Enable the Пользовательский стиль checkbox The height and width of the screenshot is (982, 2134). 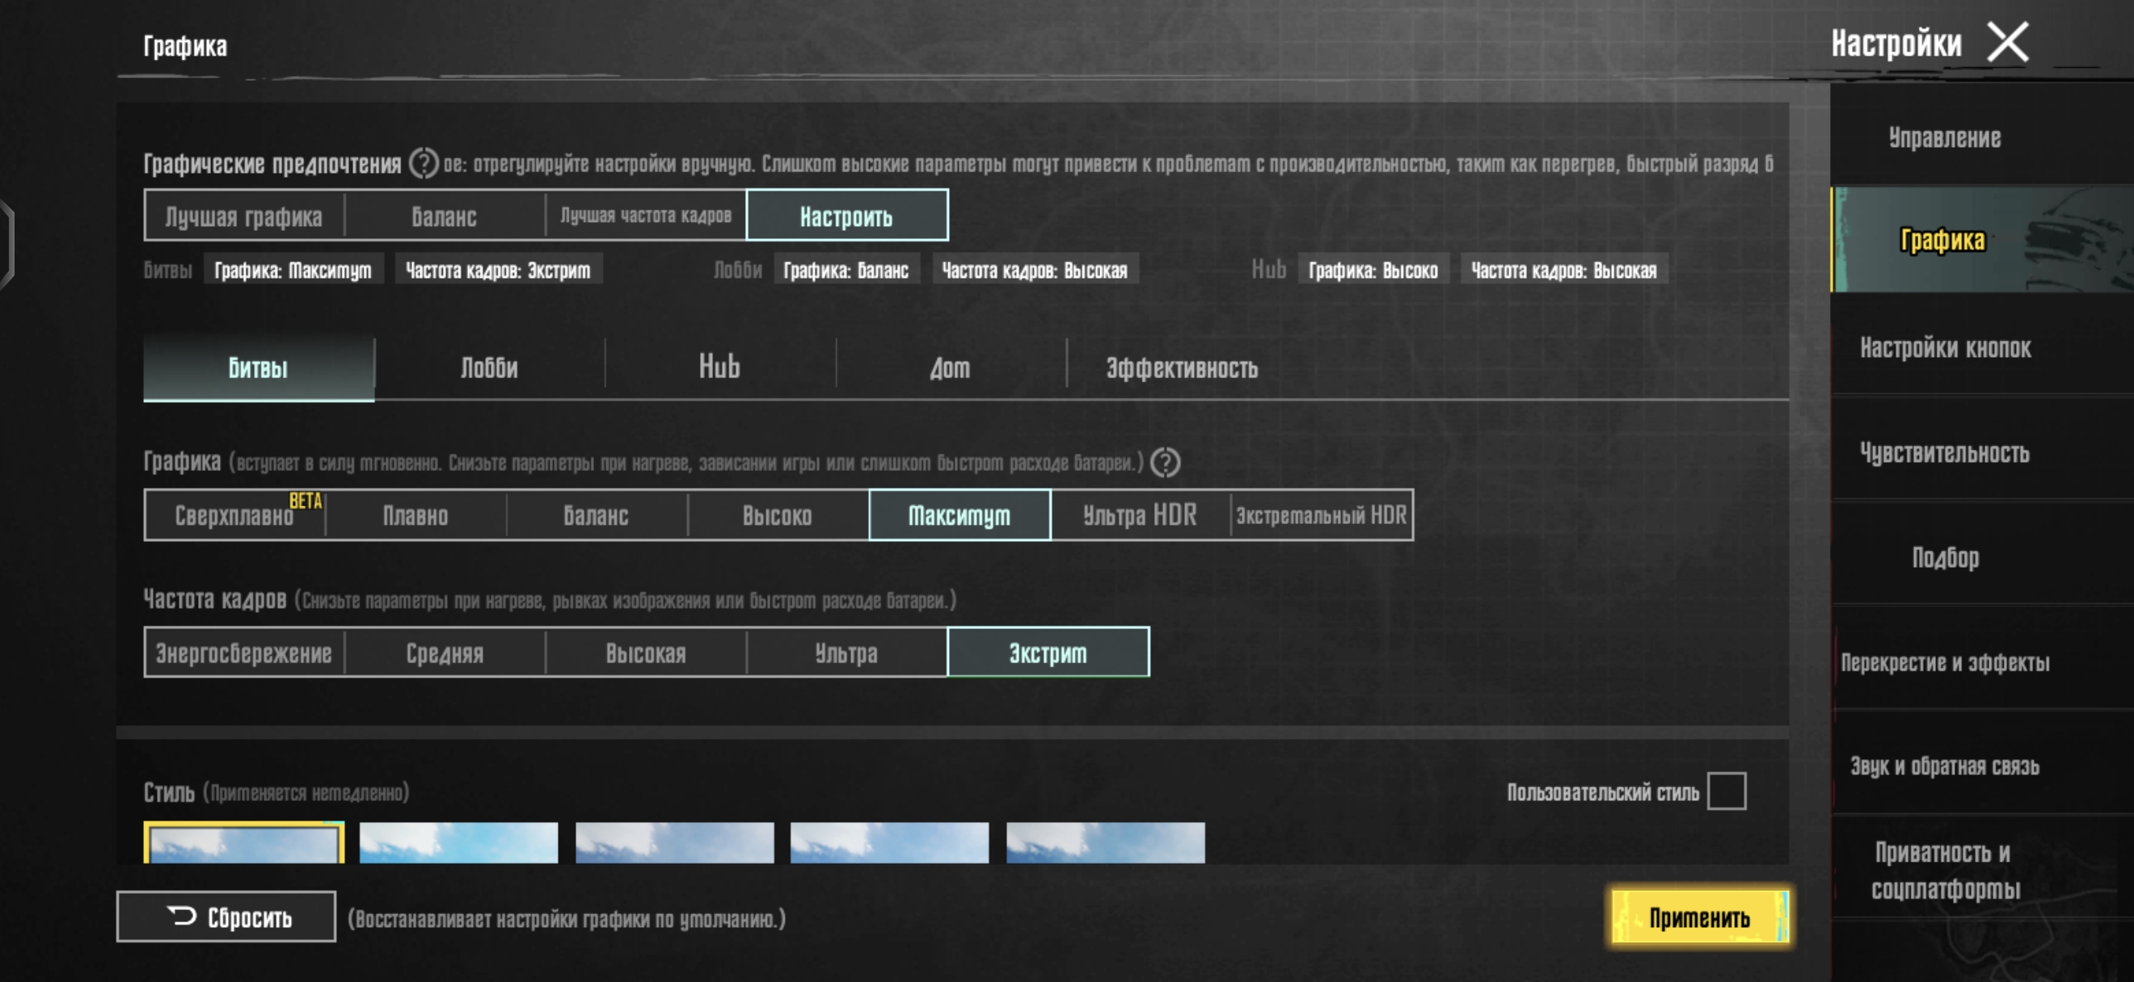pyautogui.click(x=1726, y=791)
